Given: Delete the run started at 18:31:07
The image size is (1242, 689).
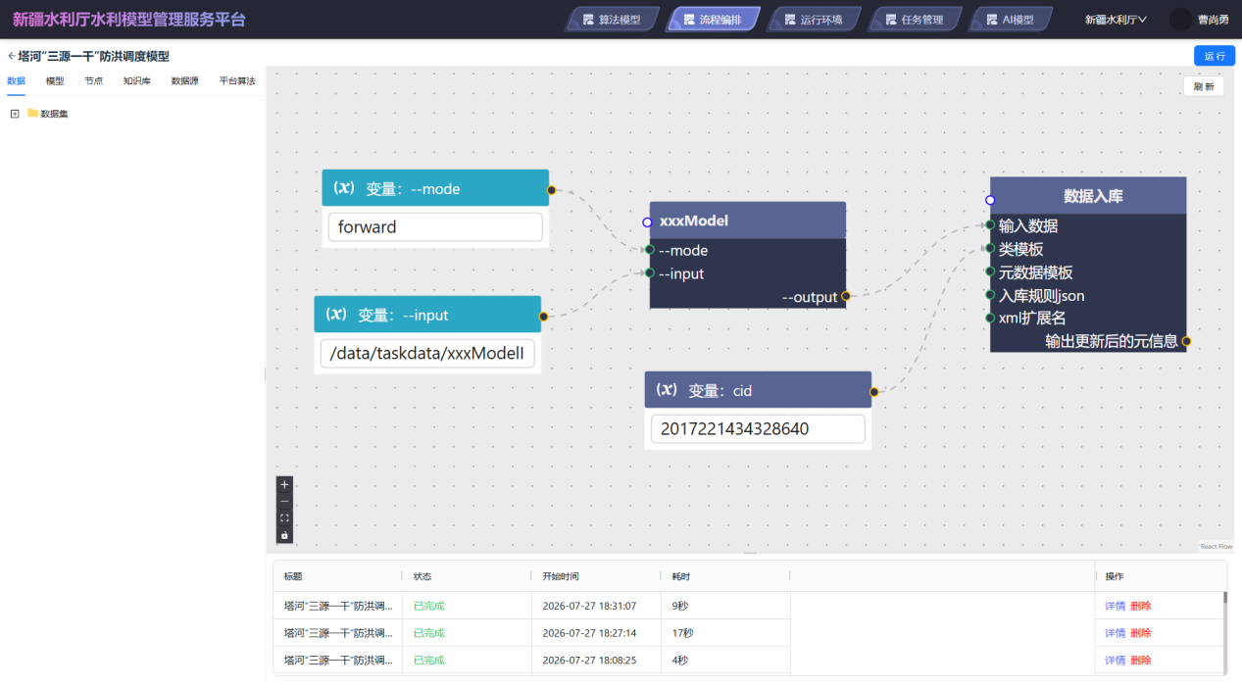Looking at the screenshot, I should 1141,606.
